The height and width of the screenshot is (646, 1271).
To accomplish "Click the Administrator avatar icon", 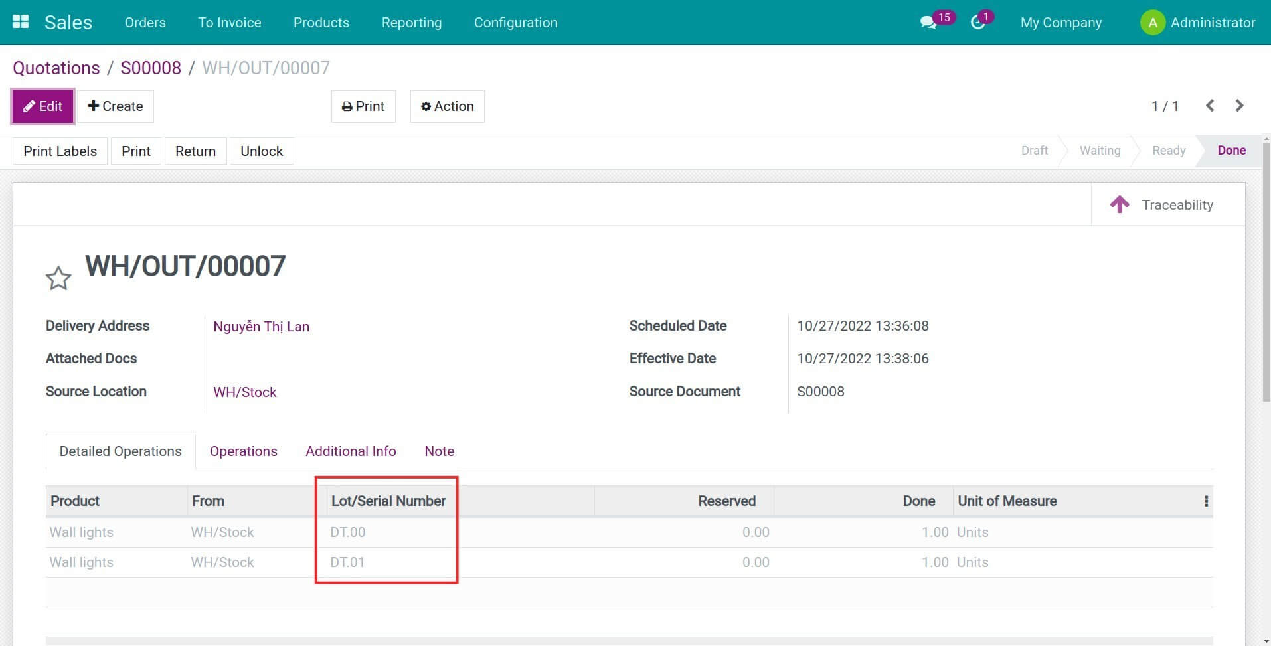I will coord(1152,23).
